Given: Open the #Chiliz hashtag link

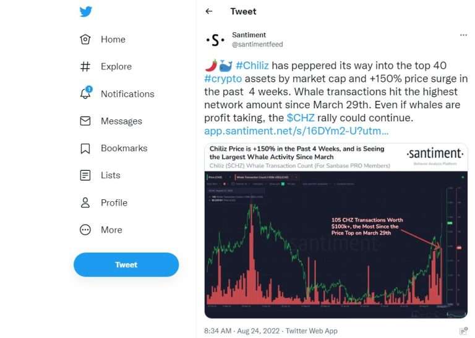Looking at the screenshot, I should [252, 66].
